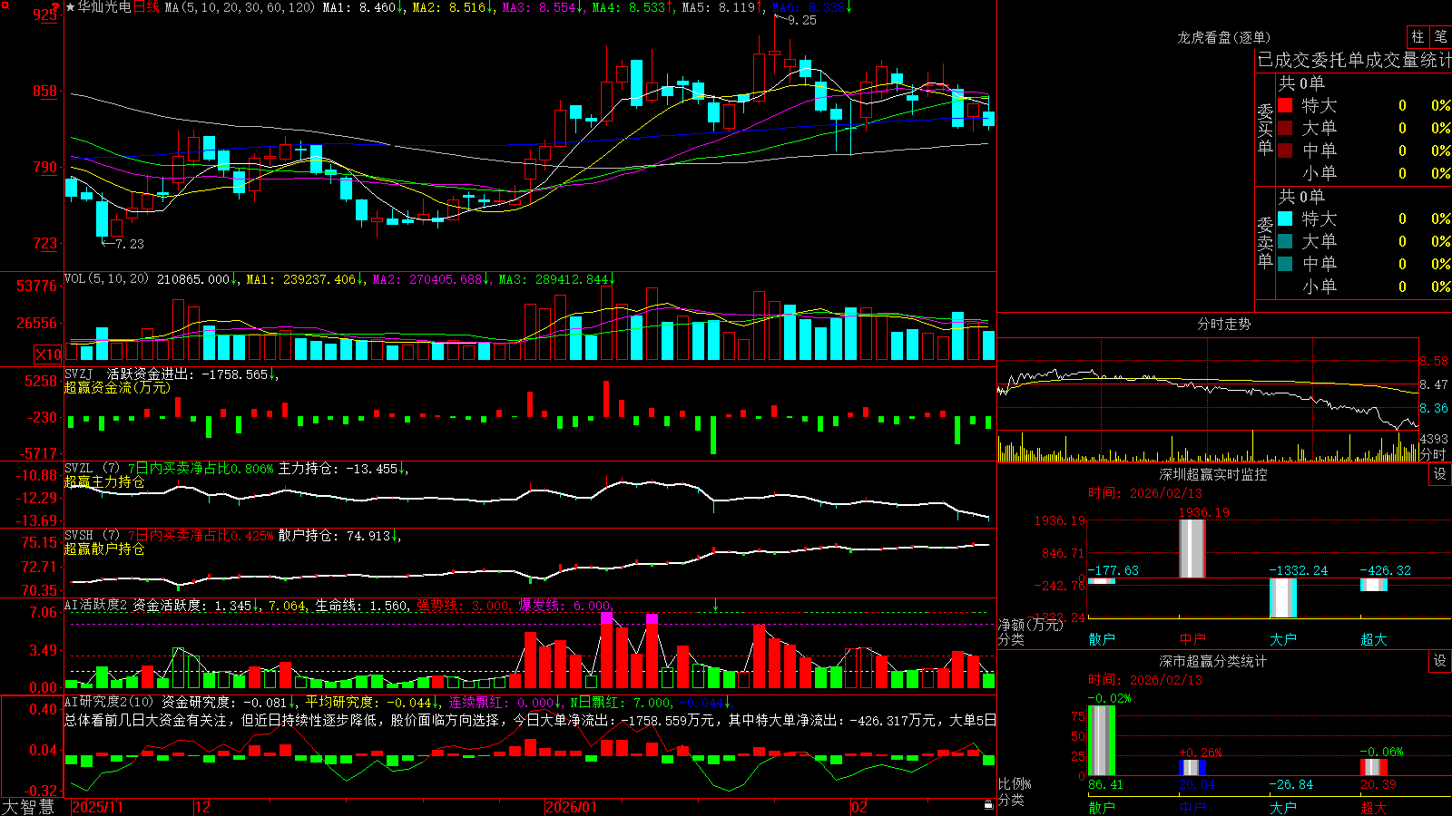The height and width of the screenshot is (816, 1452).
Task: Click the 2026/01 timeline date marker
Action: pyautogui.click(x=572, y=807)
